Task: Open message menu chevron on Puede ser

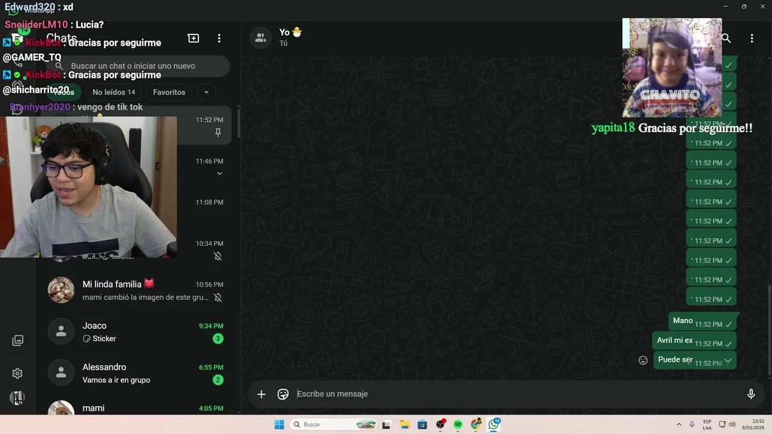Action: click(x=728, y=360)
